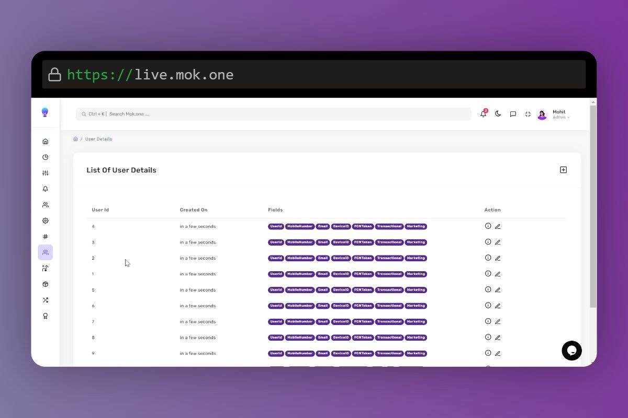
Task: Edit user id 1 with pencil icon
Action: tap(498, 274)
